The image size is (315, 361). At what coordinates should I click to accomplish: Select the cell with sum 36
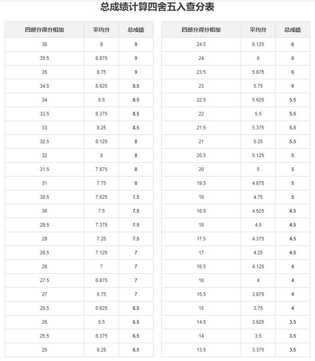(44, 44)
